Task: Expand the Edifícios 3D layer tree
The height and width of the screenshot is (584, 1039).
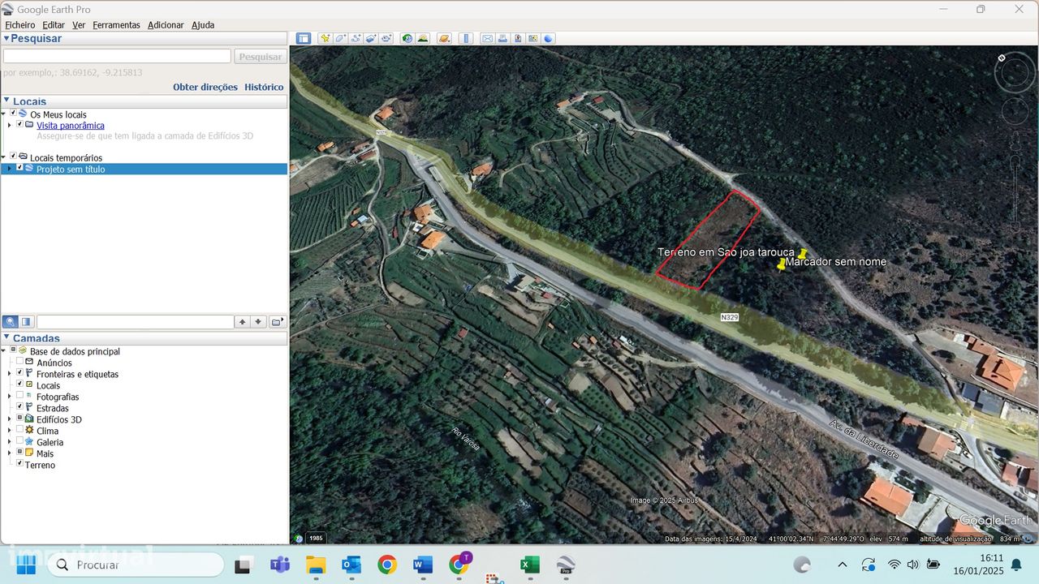Action: [x=10, y=419]
